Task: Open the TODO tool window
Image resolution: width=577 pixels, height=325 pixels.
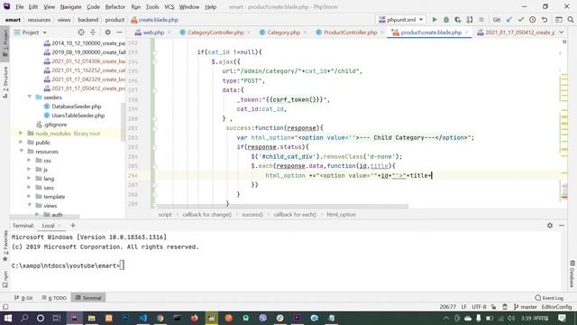Action: pyautogui.click(x=54, y=298)
